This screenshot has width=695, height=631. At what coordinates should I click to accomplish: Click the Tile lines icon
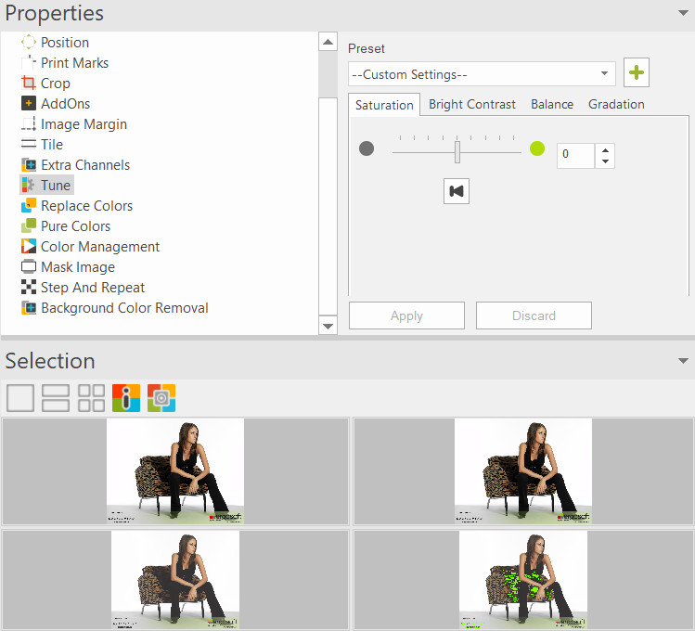pyautogui.click(x=29, y=144)
